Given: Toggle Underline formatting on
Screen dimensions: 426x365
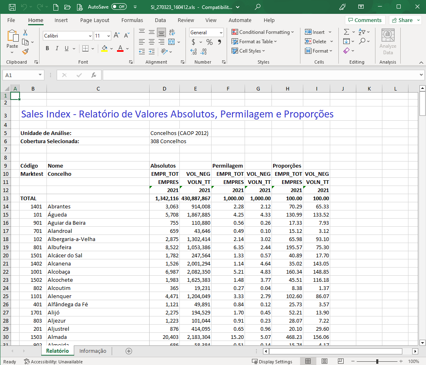Looking at the screenshot, I should coord(67,49).
